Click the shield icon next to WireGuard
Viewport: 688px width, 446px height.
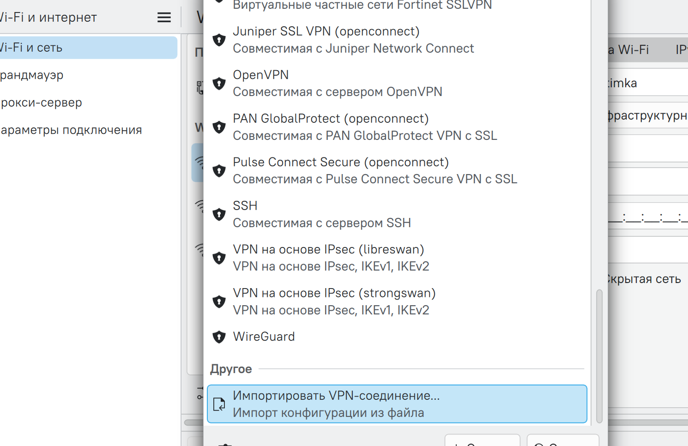point(219,337)
